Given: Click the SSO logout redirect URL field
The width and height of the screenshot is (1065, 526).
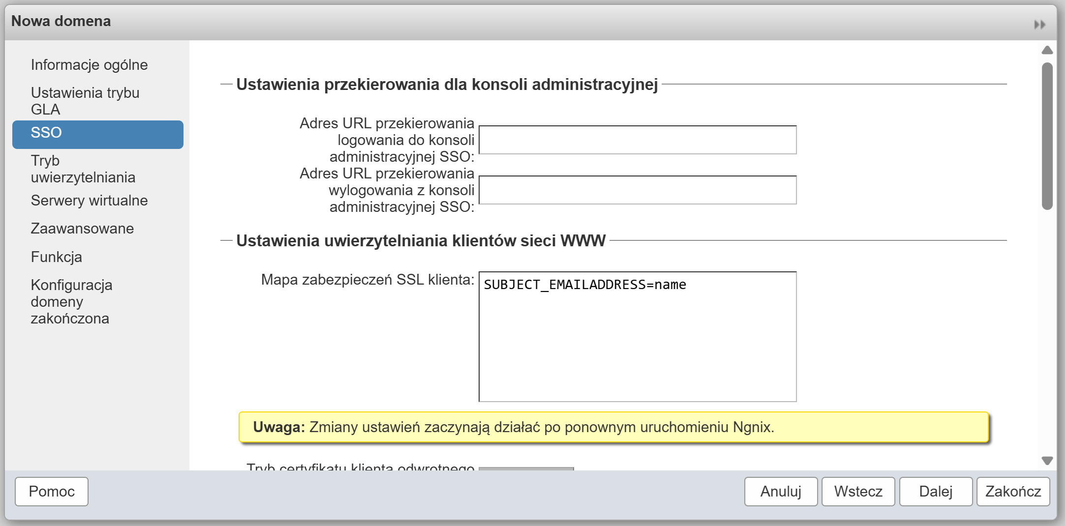Looking at the screenshot, I should pos(637,190).
